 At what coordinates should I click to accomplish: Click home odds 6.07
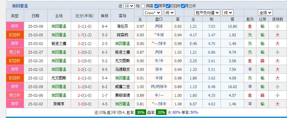tap(193, 104)
